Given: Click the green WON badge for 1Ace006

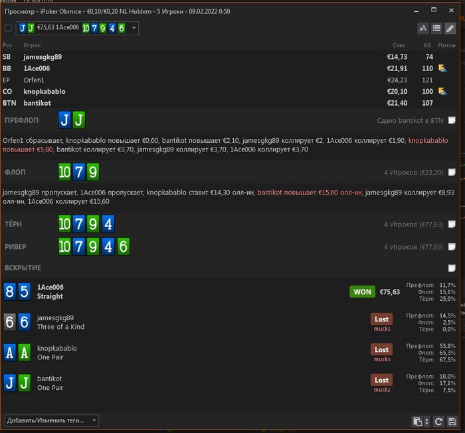Looking at the screenshot, I should click(363, 292).
